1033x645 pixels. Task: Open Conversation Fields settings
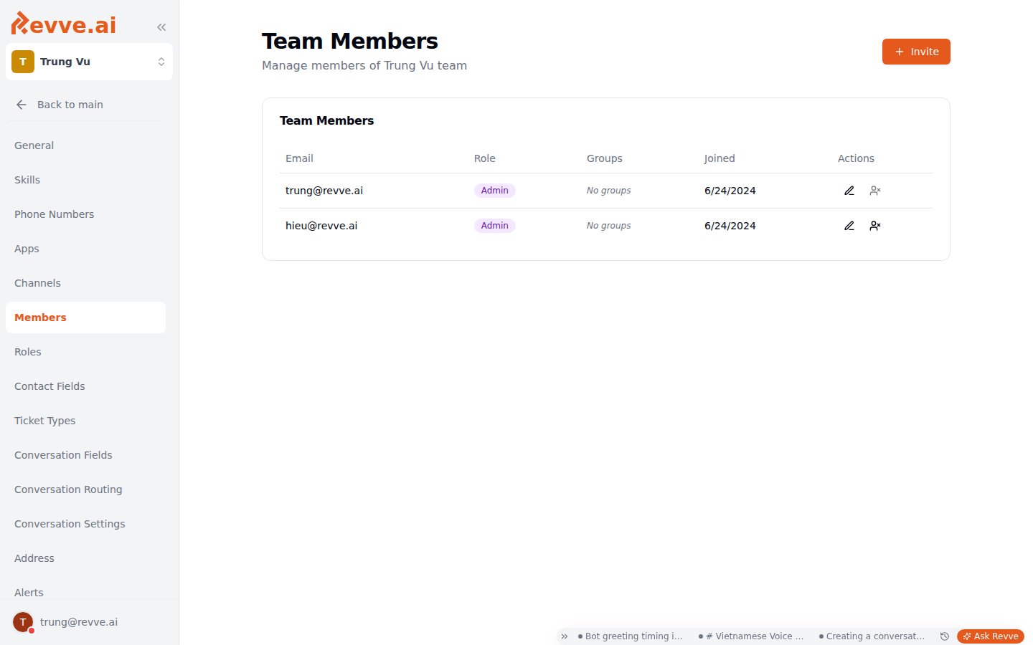(x=85, y=455)
